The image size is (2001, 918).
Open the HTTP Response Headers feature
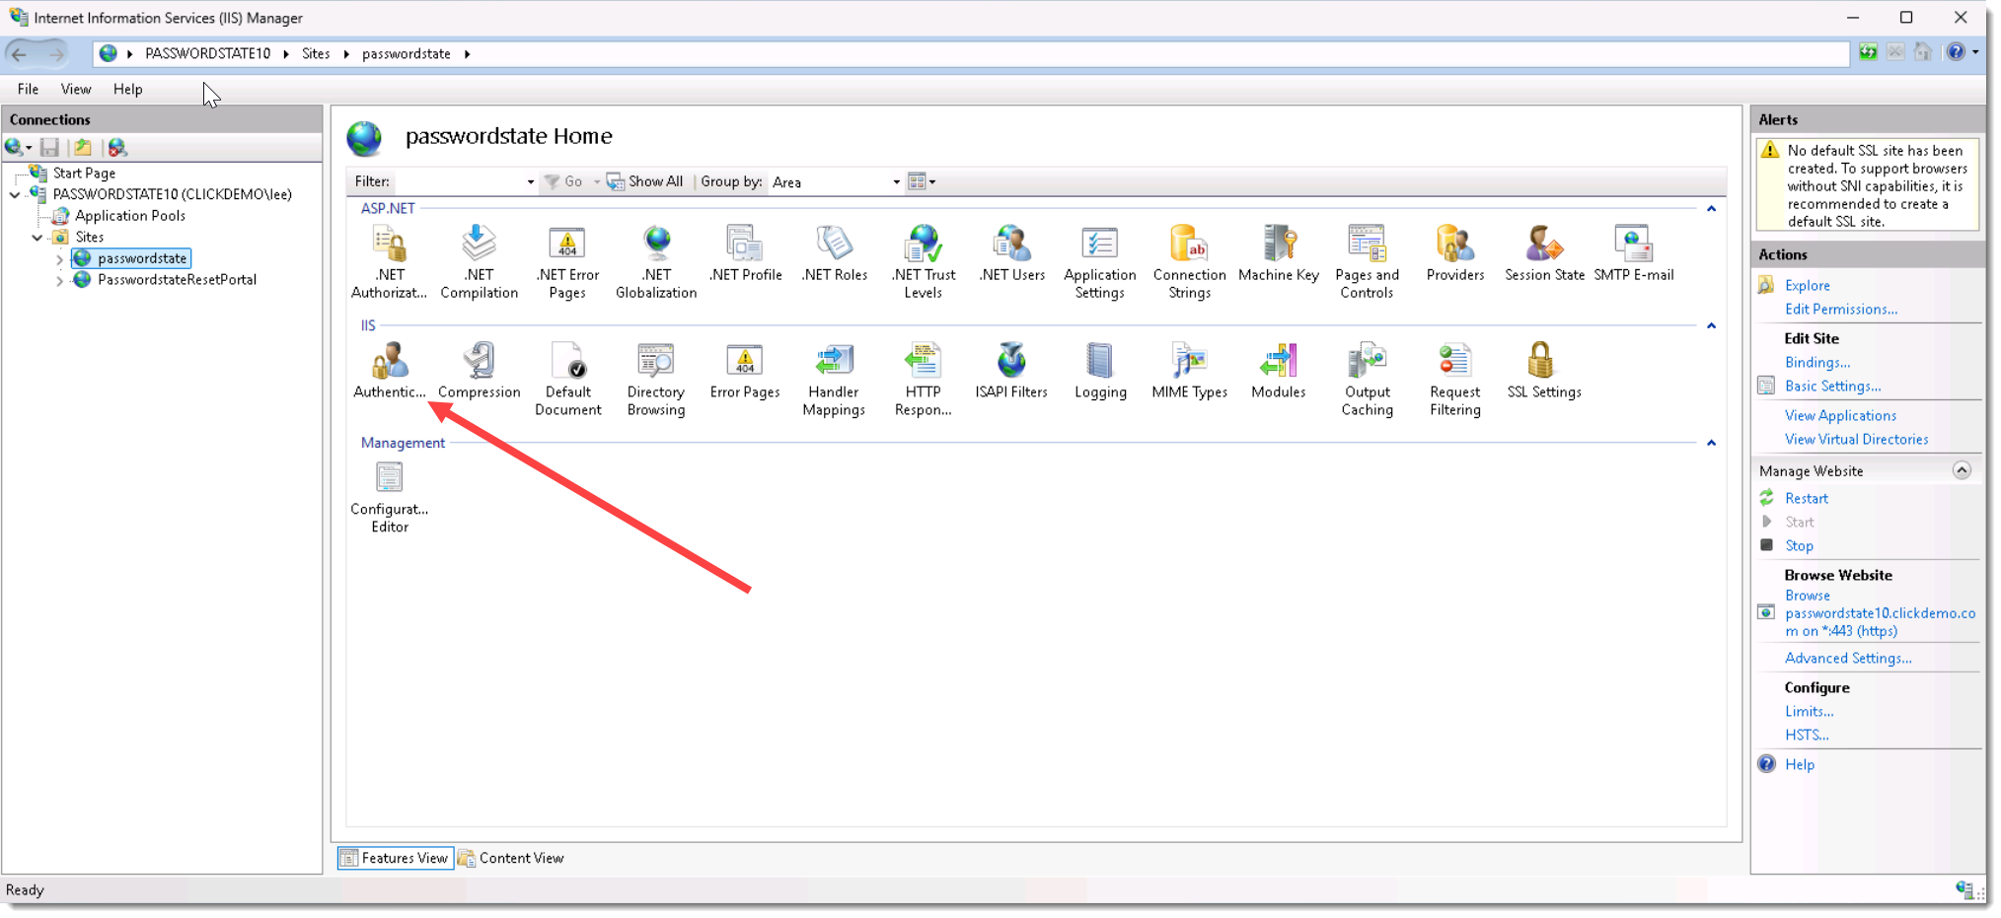tap(923, 379)
